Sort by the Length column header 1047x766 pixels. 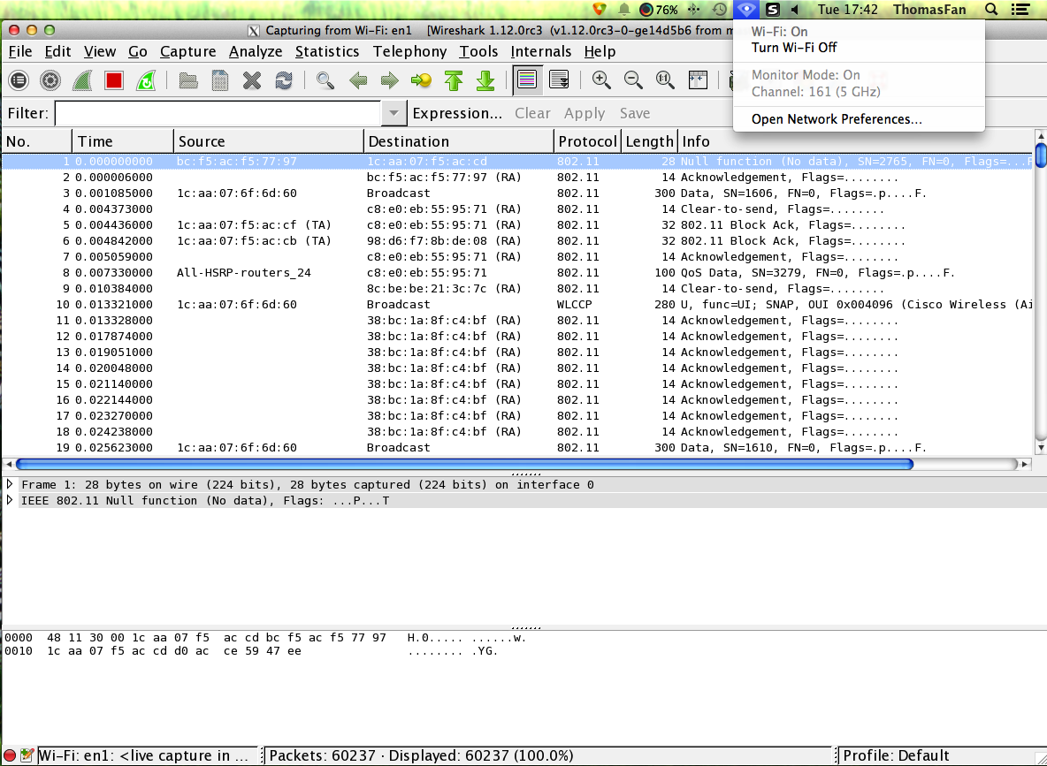pyautogui.click(x=650, y=141)
